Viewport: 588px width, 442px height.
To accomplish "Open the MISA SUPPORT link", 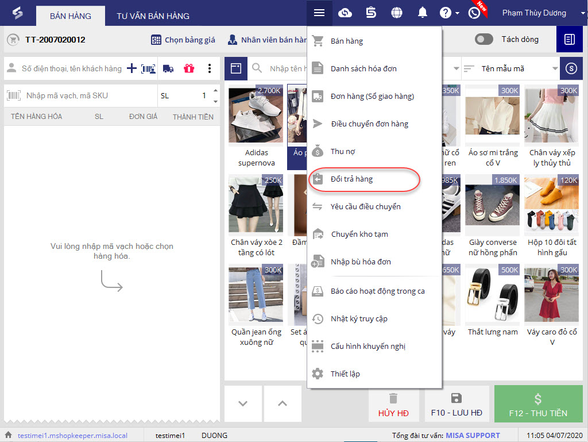I will [473, 435].
